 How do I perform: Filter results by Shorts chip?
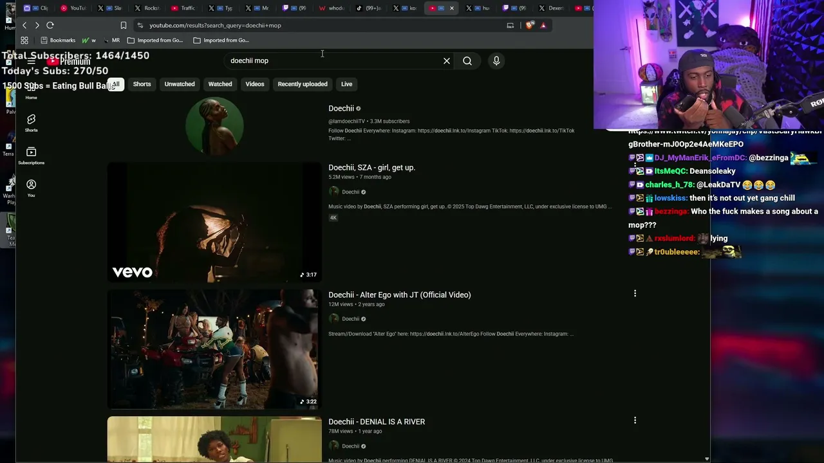click(142, 84)
